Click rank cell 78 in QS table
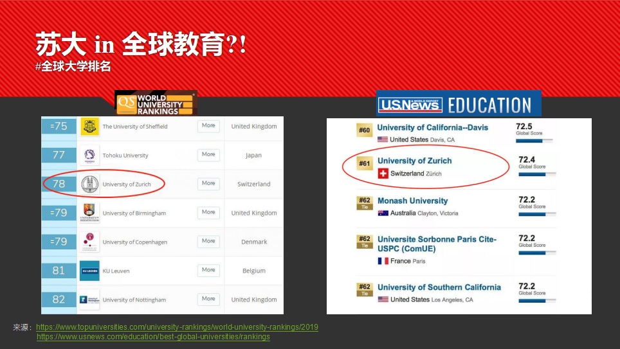Screen dimensions: 620x349 (59, 184)
